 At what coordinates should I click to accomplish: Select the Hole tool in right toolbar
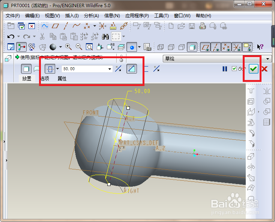pyautogui.click(x=251, y=91)
